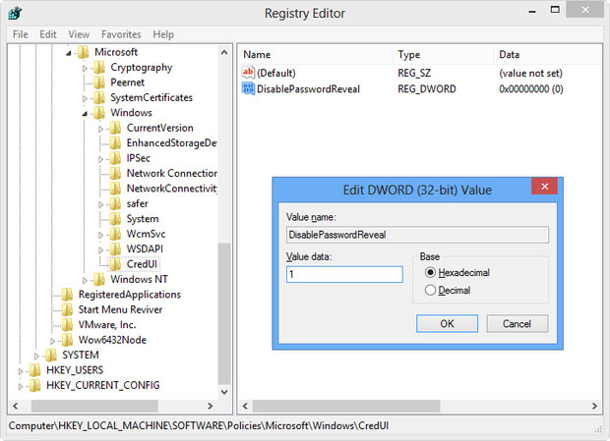Collapse the Microsoft tree node
610x441 pixels.
[69, 53]
